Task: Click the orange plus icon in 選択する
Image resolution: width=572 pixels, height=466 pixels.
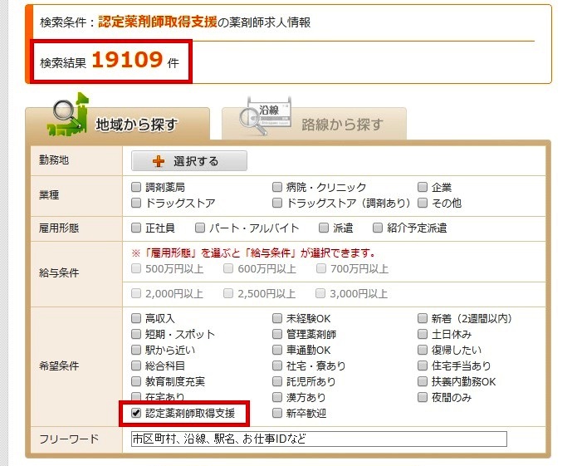Action: (159, 162)
